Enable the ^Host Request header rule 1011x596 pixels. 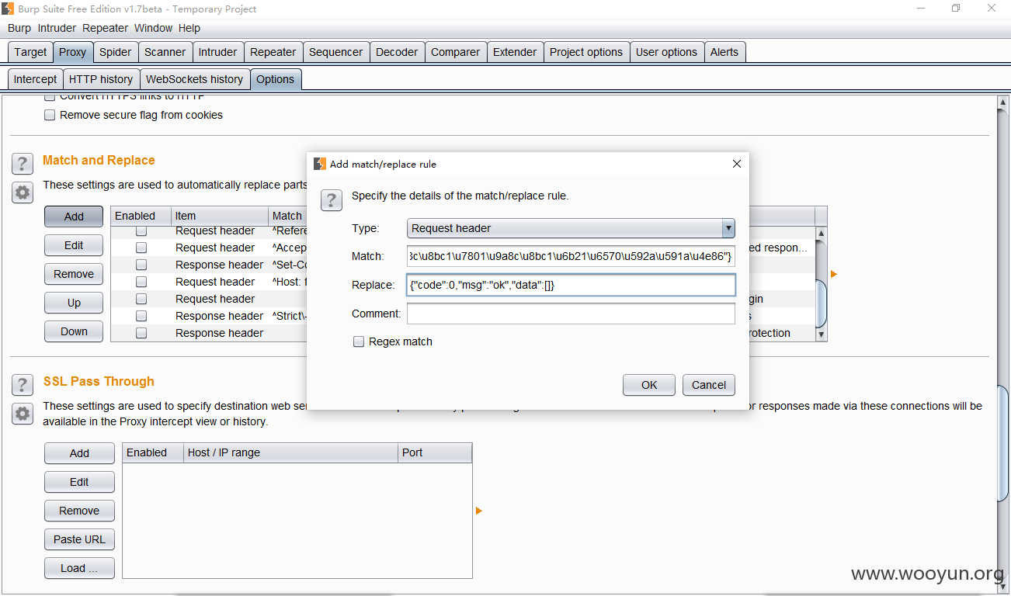pyautogui.click(x=141, y=282)
